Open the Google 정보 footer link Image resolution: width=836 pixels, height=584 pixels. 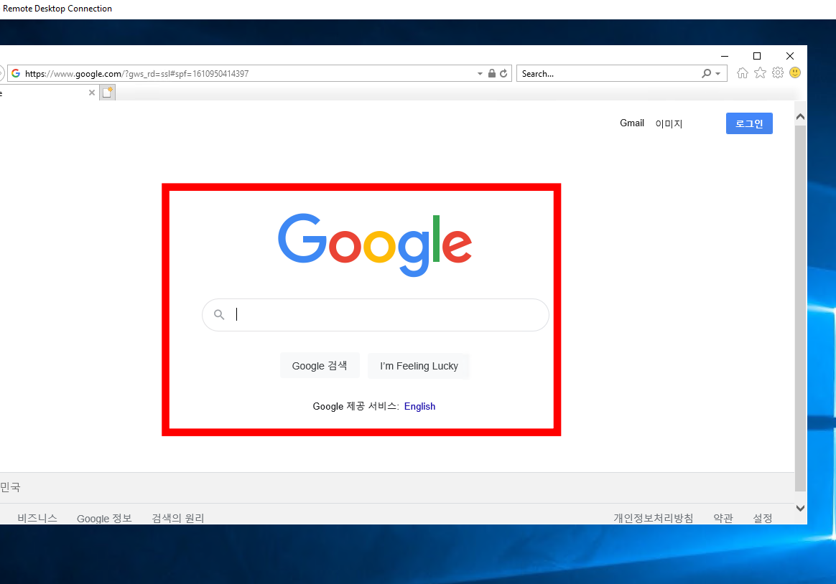click(x=104, y=518)
